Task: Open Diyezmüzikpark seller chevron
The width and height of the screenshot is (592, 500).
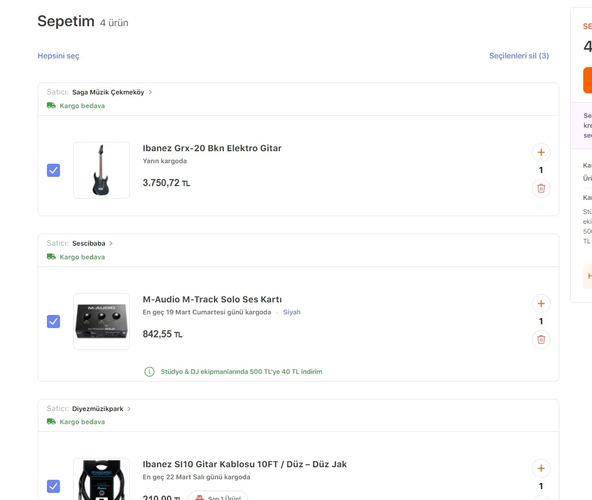Action: coord(129,409)
